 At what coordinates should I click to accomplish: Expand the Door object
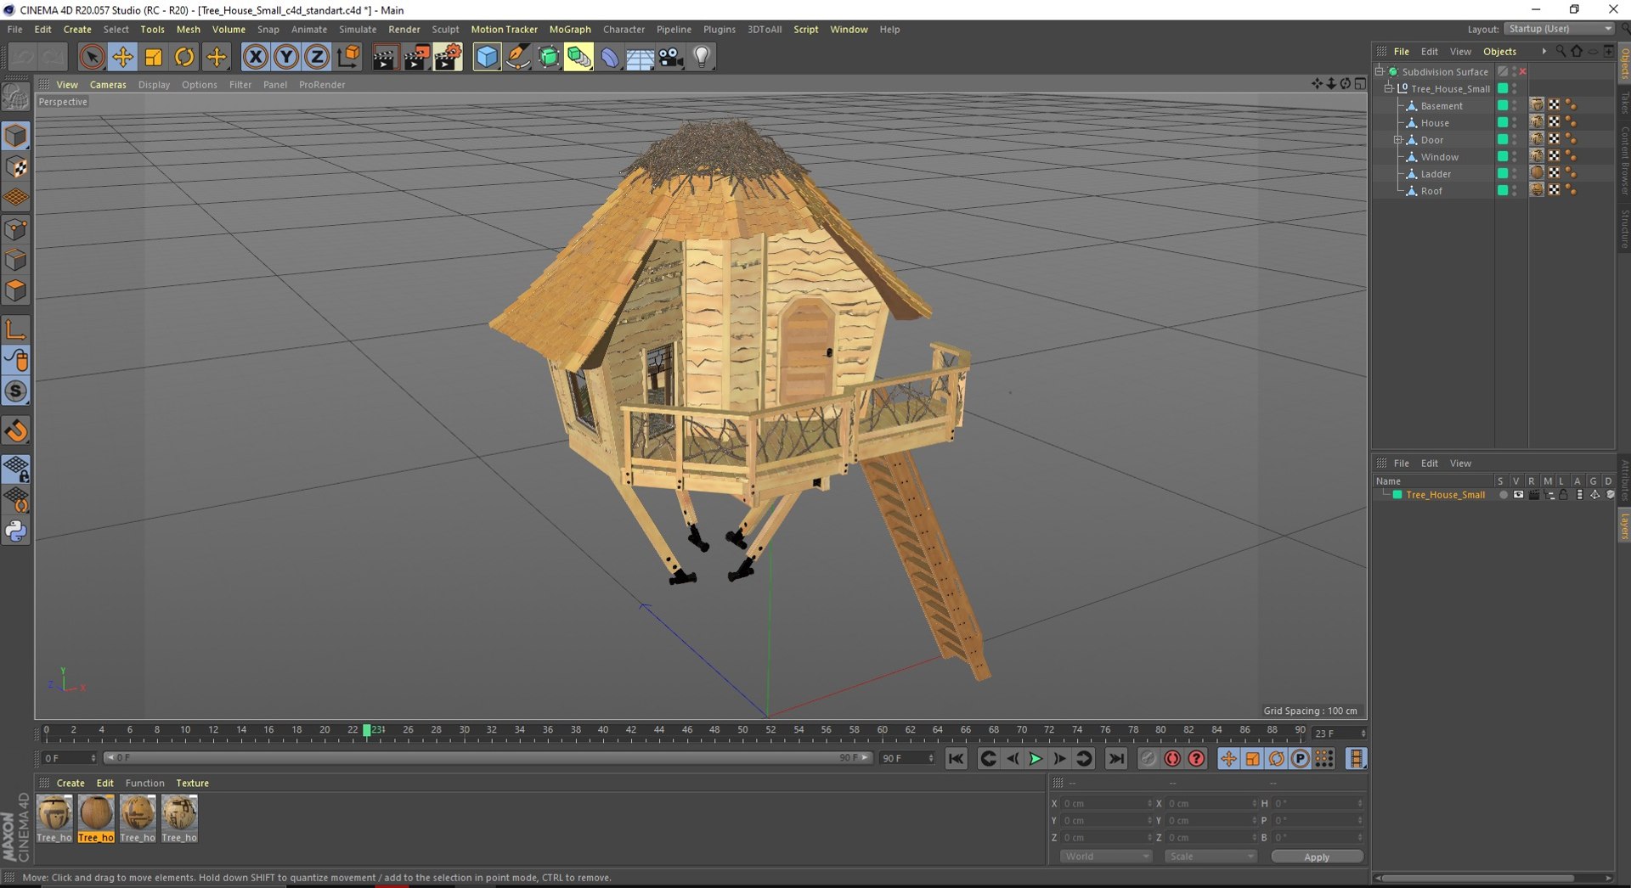[1397, 140]
